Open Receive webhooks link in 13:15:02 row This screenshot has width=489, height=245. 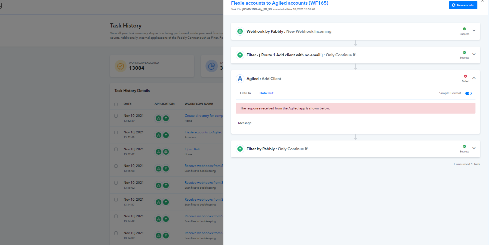tap(204, 183)
